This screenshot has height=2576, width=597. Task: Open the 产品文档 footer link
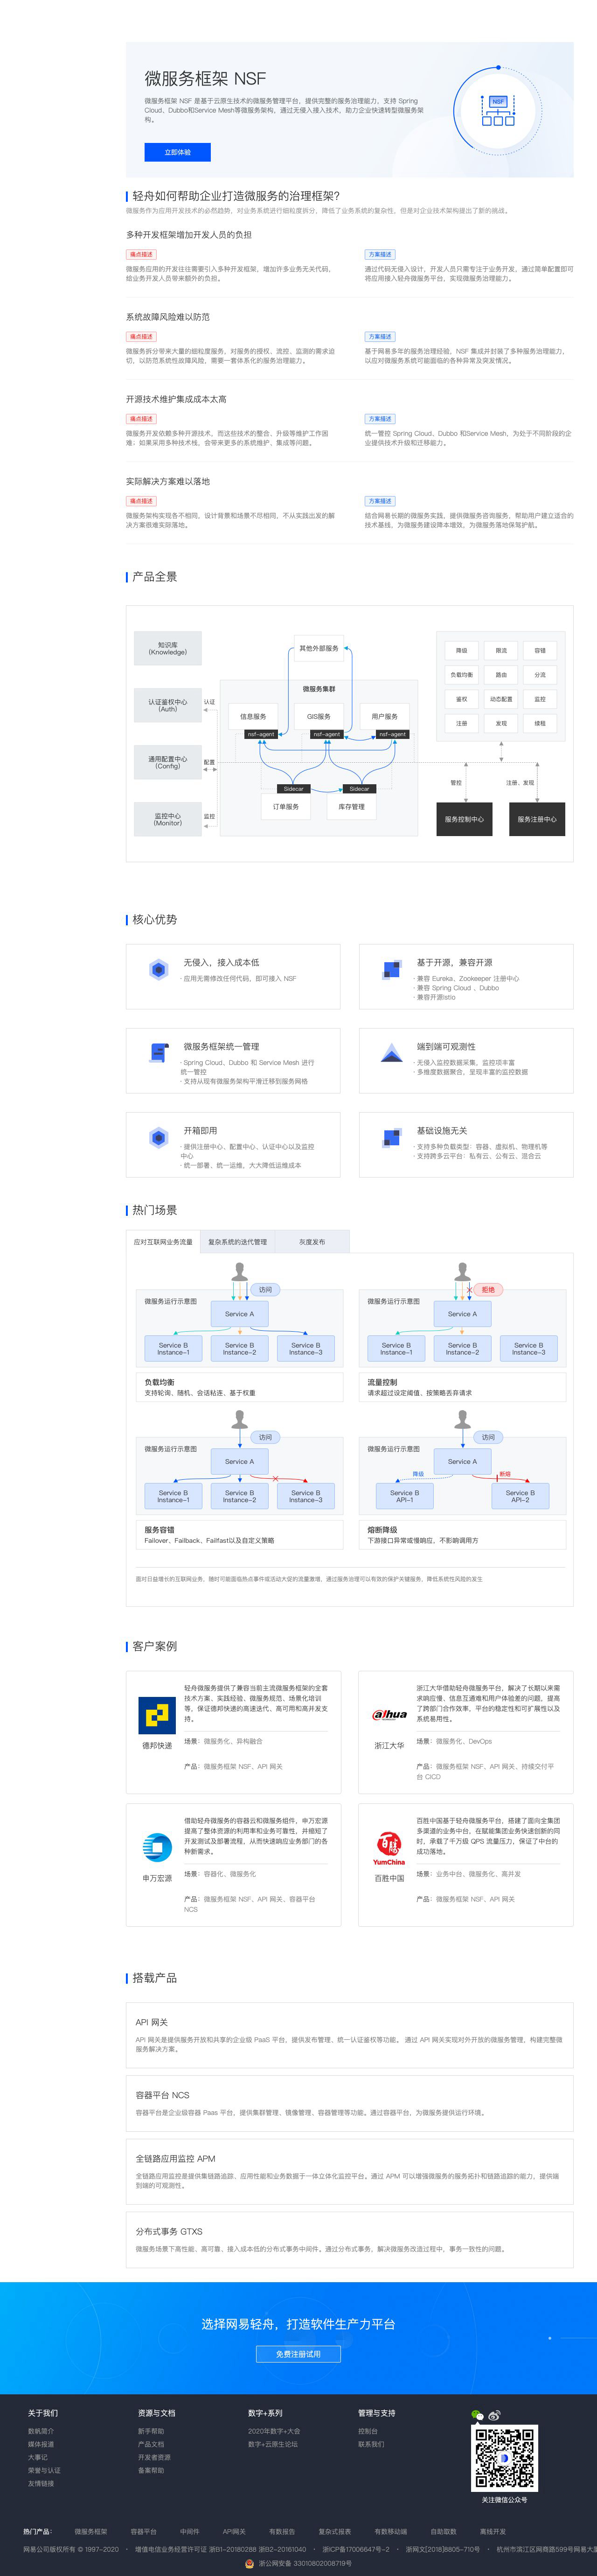coord(151,2444)
